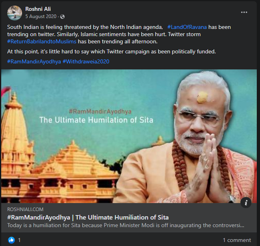Open the #LandOfRavana hashtag
This screenshot has height=246, width=260.
point(187,27)
